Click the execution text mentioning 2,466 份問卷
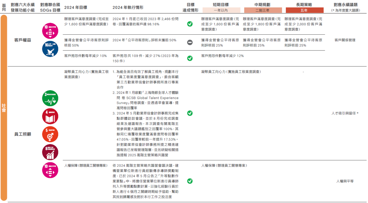Image resolution: width=368 pixels, height=203 pixels. pos(145,22)
